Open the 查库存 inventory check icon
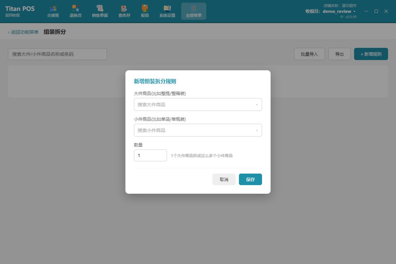The width and height of the screenshot is (396, 264). [x=124, y=12]
